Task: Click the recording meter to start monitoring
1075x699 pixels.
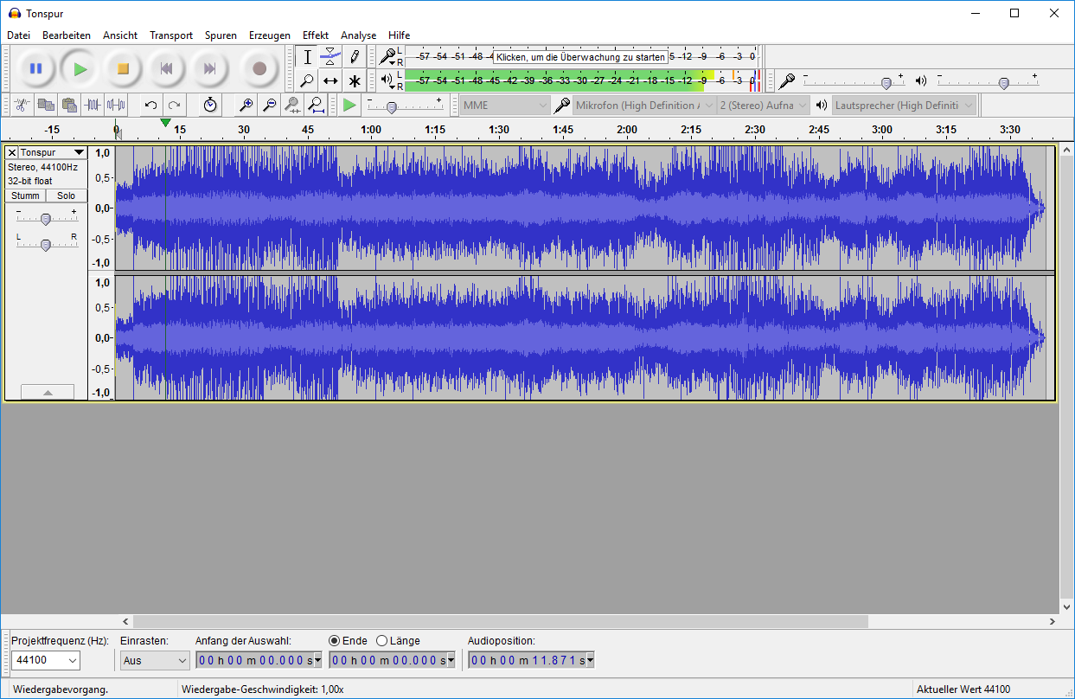Action: [x=580, y=57]
